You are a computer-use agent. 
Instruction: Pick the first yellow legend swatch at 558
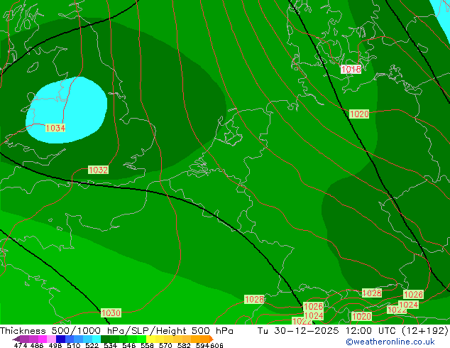[150, 339]
